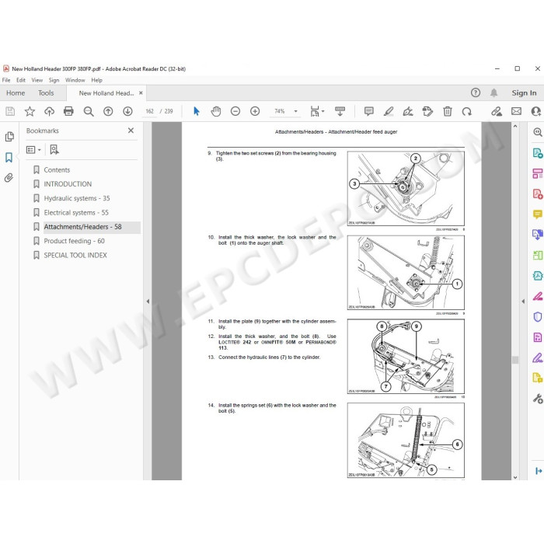
Task: Open the Help menu
Action: (97, 80)
